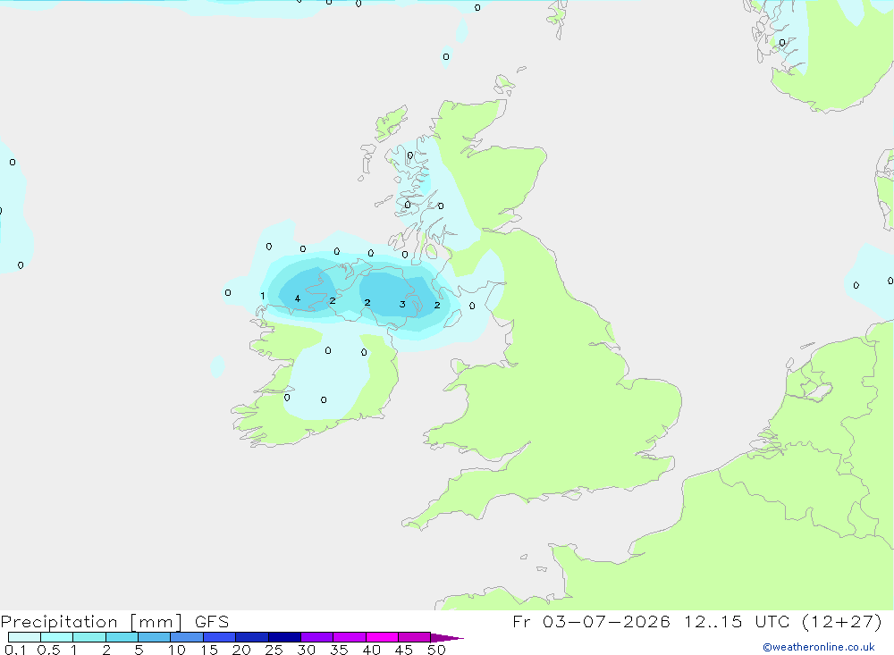894x655 pixels.
Task: Click the 'Precipitation [mm]' title text
Action: pyautogui.click(x=91, y=622)
